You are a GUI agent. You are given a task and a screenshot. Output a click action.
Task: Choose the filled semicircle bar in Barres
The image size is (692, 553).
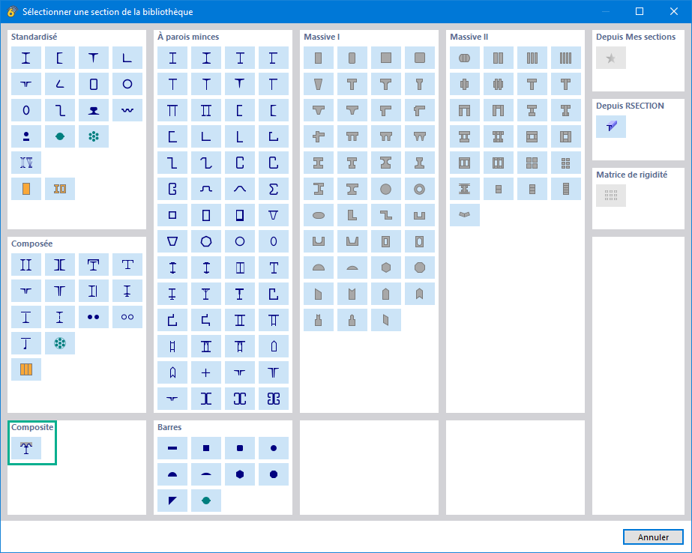[172, 474]
